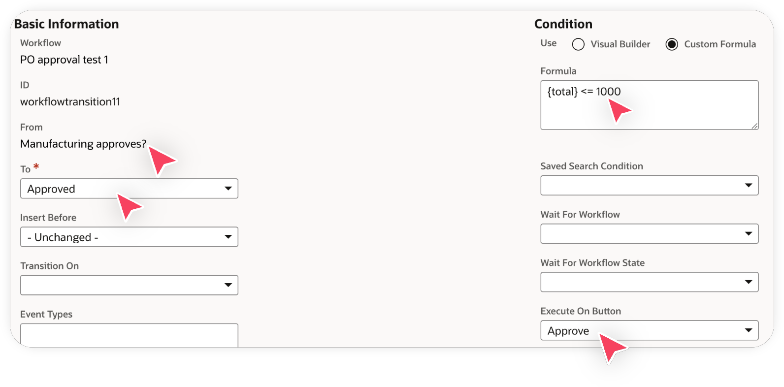Open the Transition On dropdown
Screen dimensions: 784x387
(x=229, y=285)
